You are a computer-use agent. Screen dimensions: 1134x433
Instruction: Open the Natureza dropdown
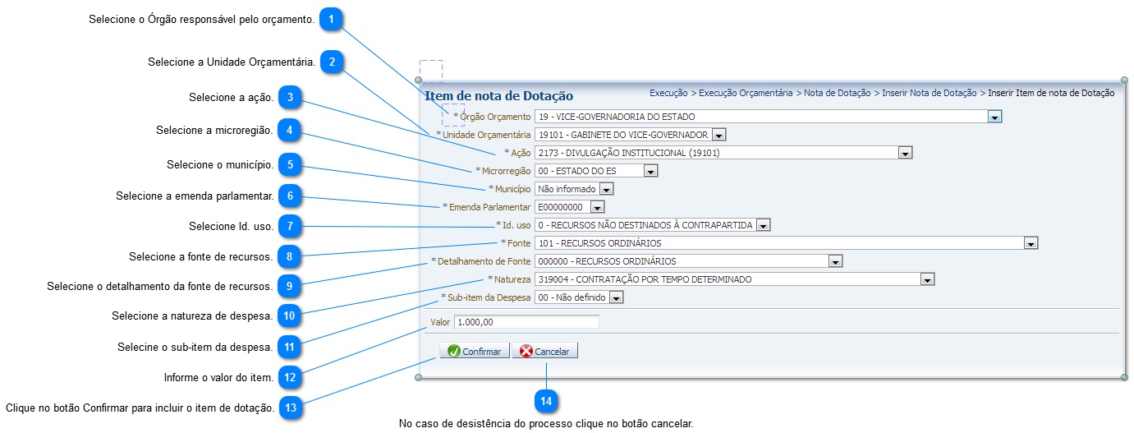927,279
